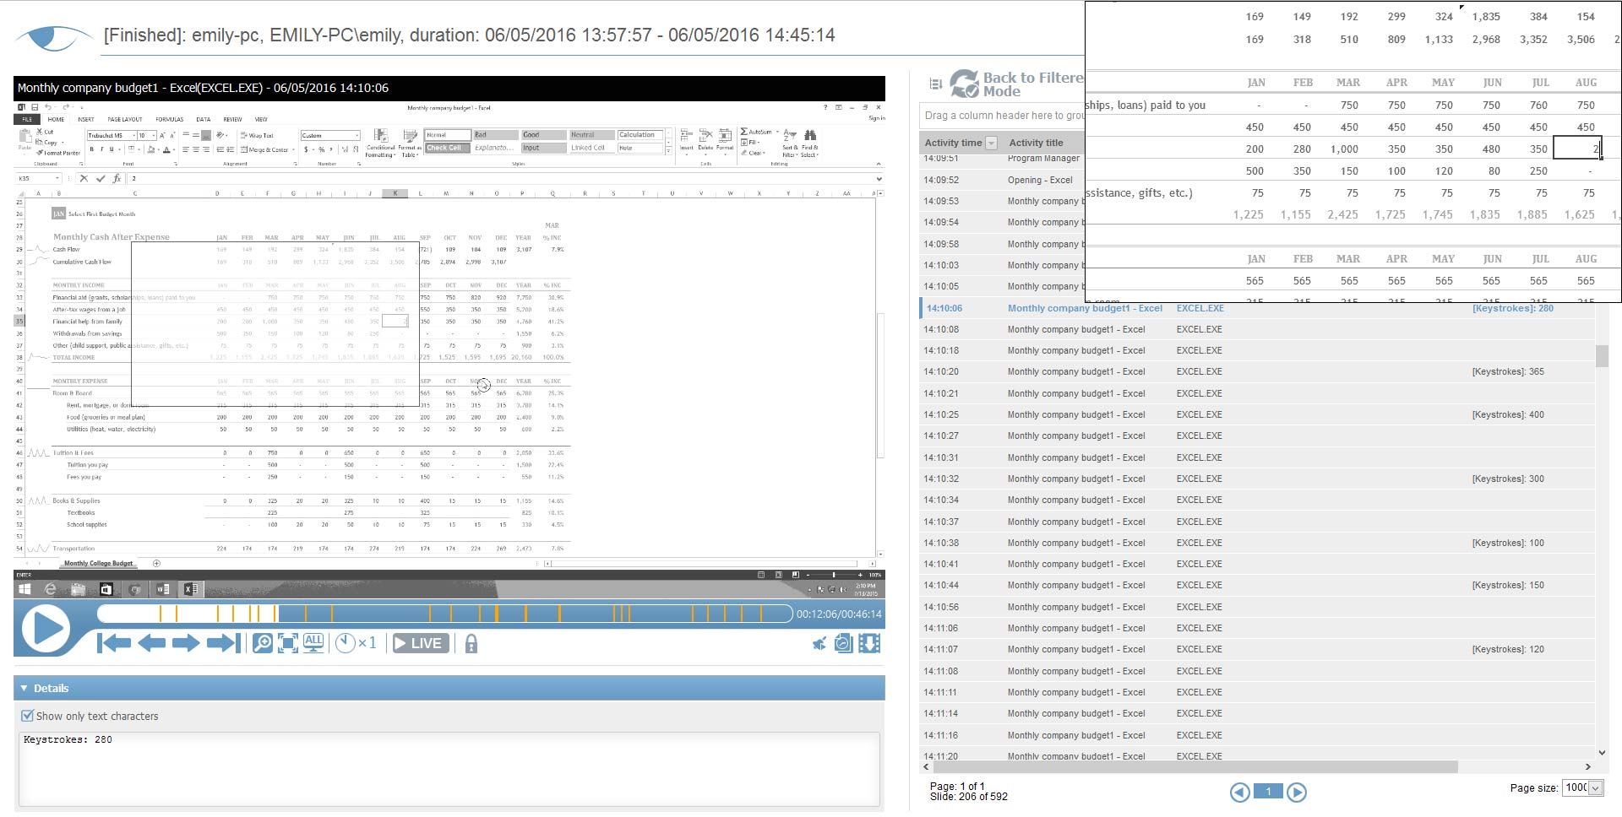Click Excel icon in recorded taskbar

coord(191,589)
